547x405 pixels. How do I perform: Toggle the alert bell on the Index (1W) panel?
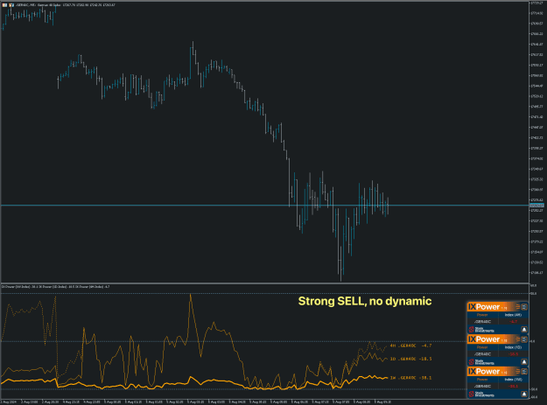coord(524,394)
